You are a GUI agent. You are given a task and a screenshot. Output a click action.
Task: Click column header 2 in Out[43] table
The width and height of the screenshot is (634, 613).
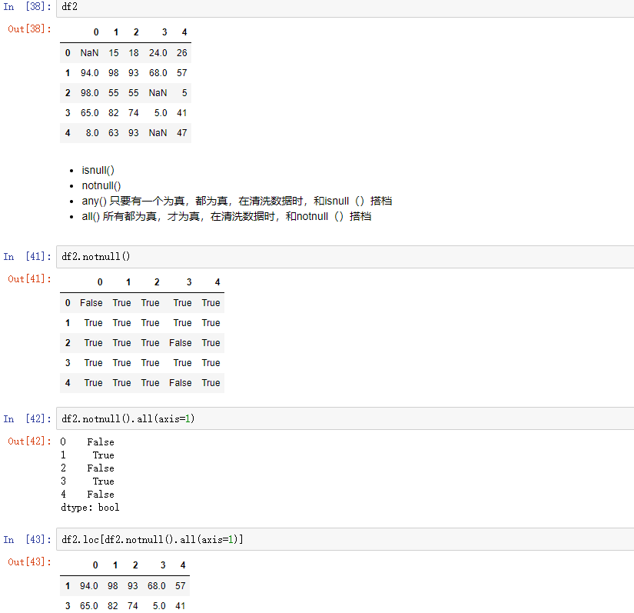[x=135, y=565]
